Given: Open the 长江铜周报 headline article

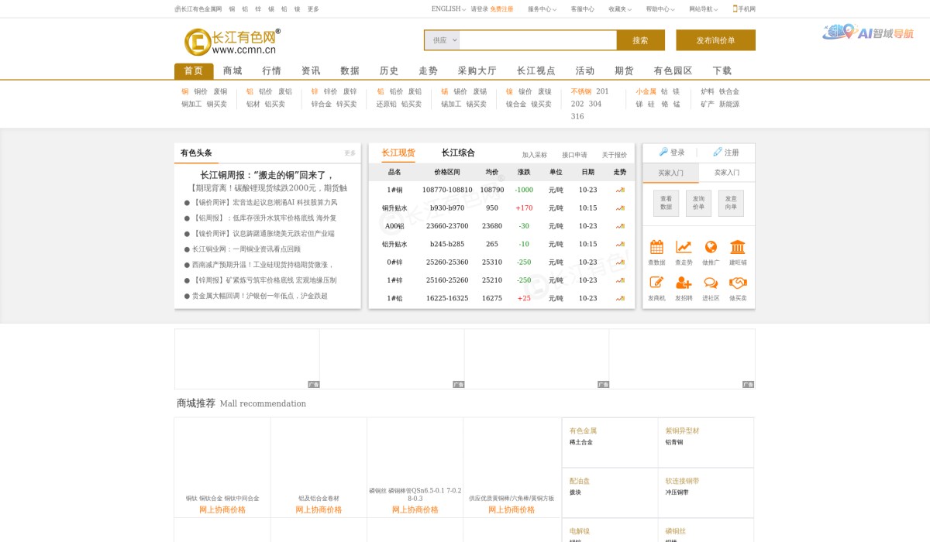Looking at the screenshot, I should (x=267, y=175).
